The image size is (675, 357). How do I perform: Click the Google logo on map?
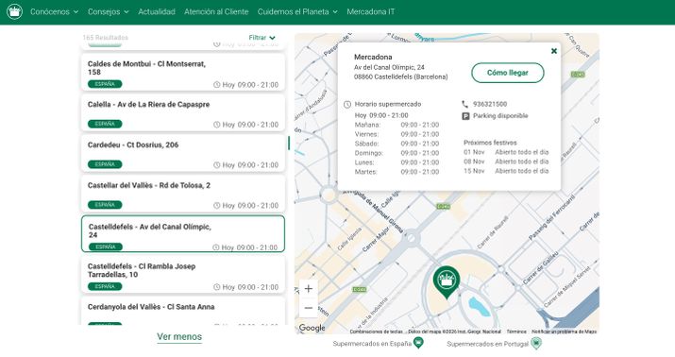coord(312,328)
